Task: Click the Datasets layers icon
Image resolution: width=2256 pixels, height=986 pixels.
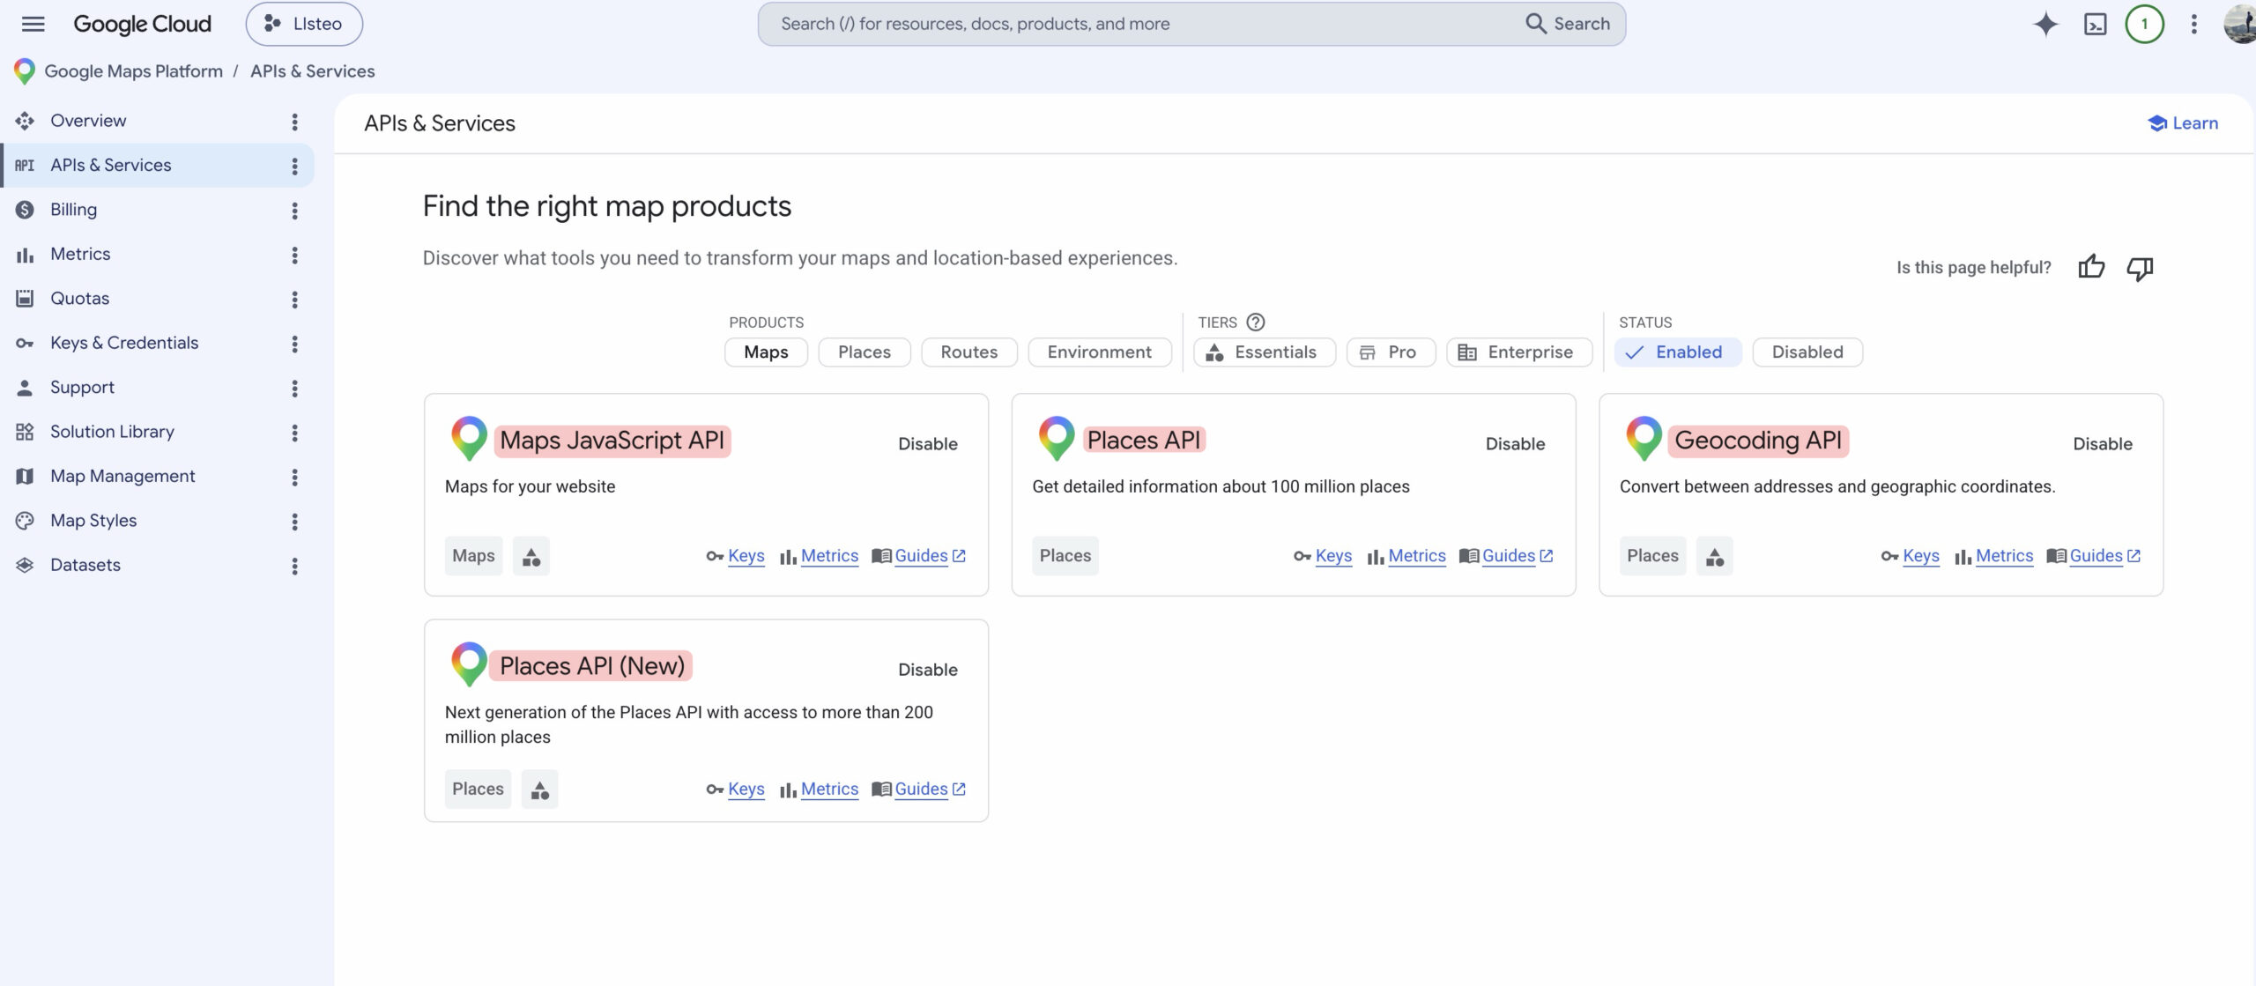Action: point(25,565)
